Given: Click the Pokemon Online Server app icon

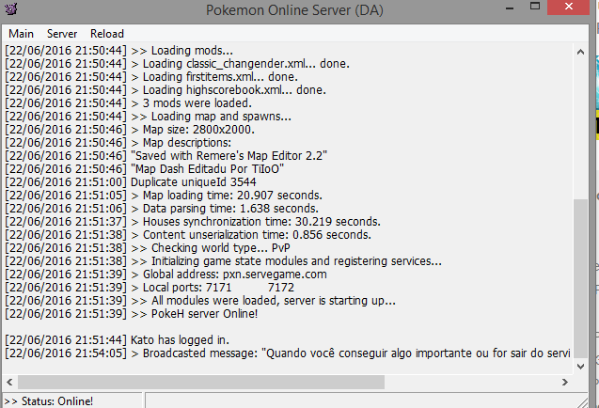Looking at the screenshot, I should coord(10,8).
